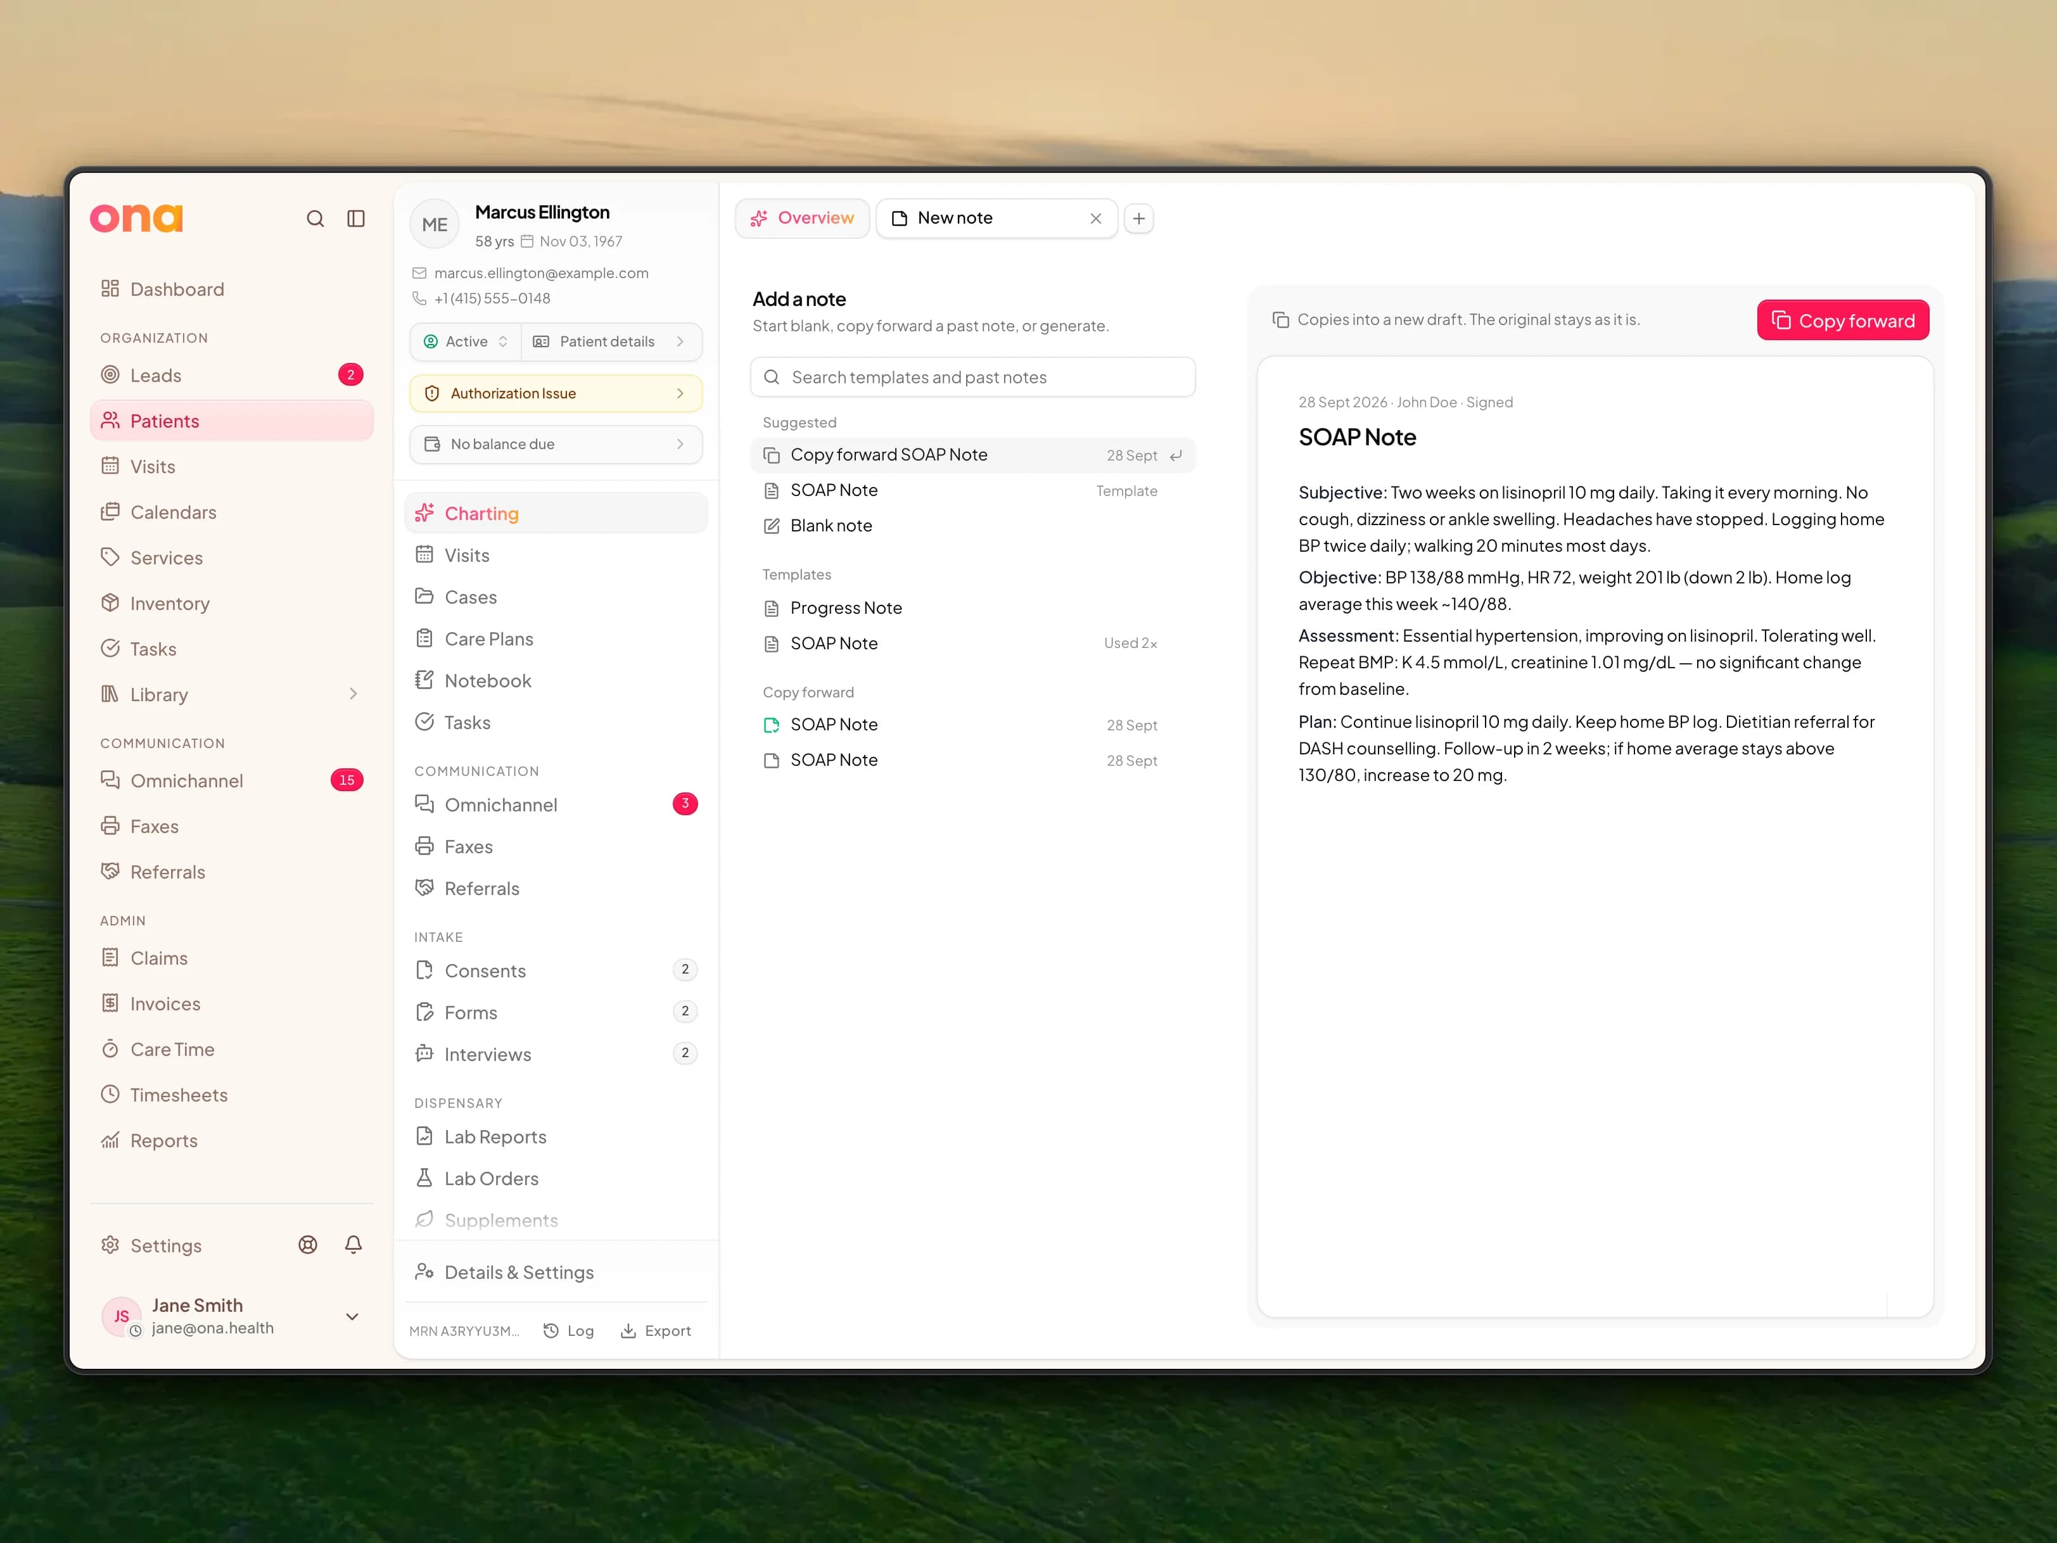Choose the Blank note option
This screenshot has width=2057, height=1543.
[972, 526]
